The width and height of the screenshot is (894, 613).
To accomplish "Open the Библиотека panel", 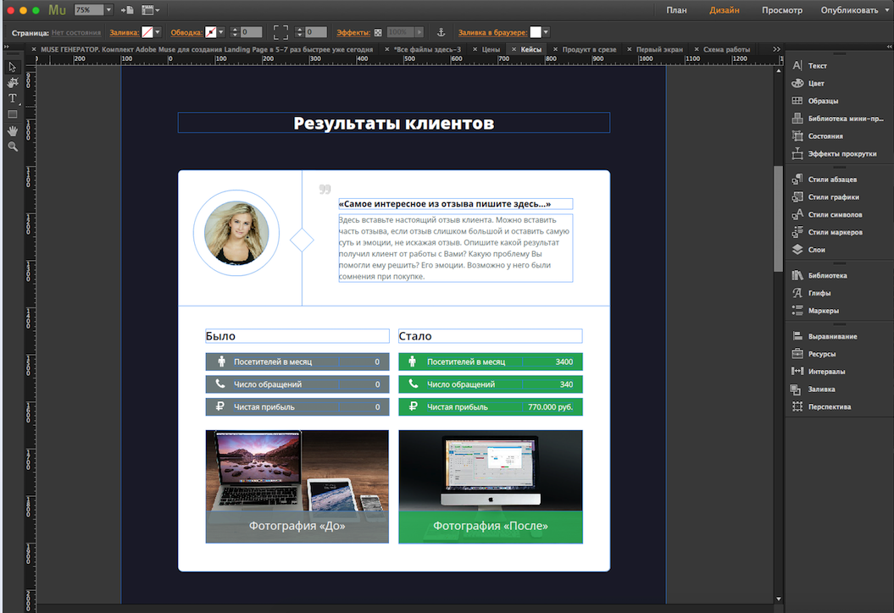I will [x=826, y=275].
